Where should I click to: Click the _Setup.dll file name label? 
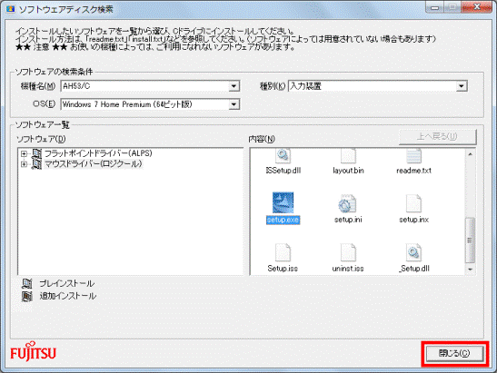(414, 269)
